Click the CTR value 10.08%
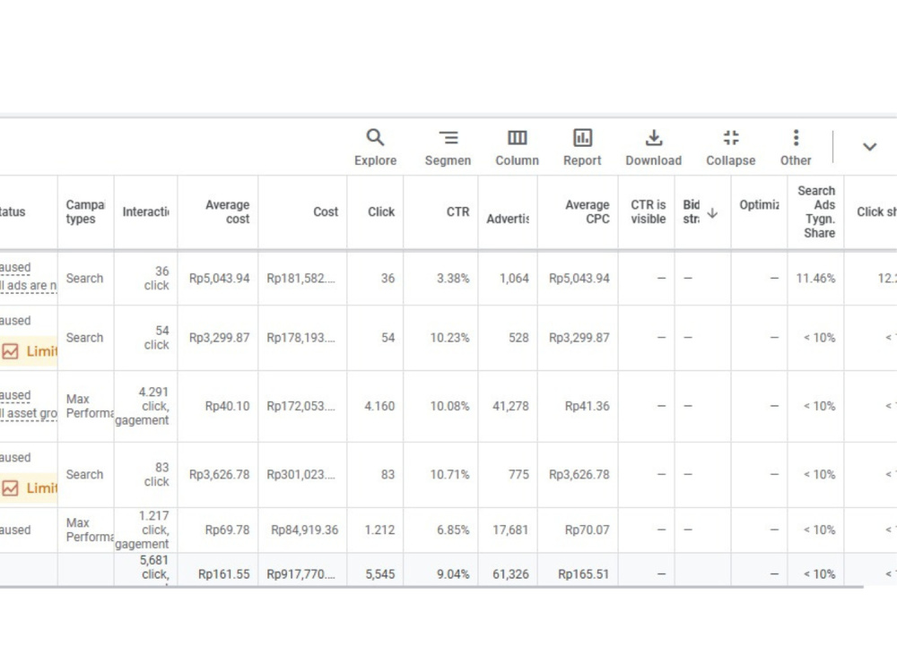 [x=449, y=406]
